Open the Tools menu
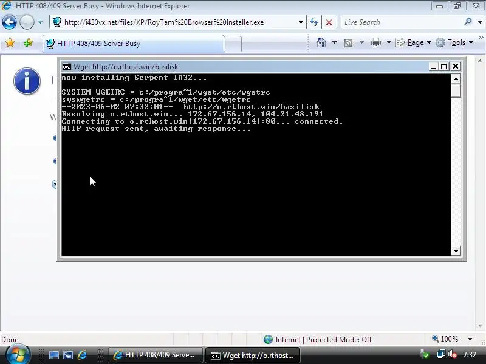The width and height of the screenshot is (486, 364). (454, 42)
